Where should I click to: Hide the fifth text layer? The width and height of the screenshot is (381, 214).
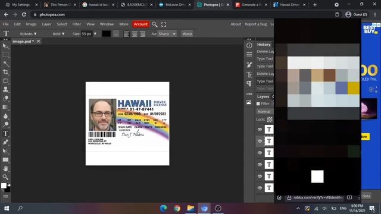(260, 176)
